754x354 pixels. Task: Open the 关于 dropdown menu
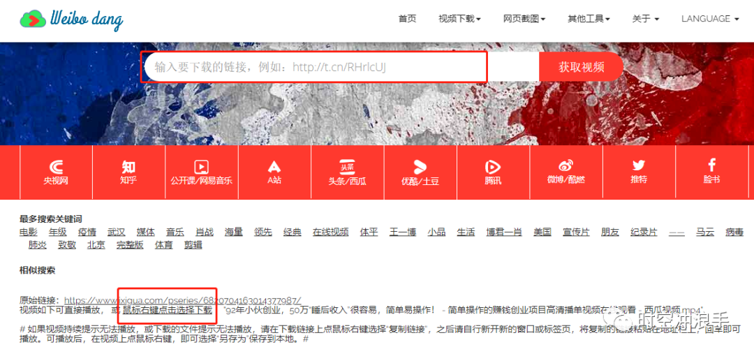(x=645, y=19)
